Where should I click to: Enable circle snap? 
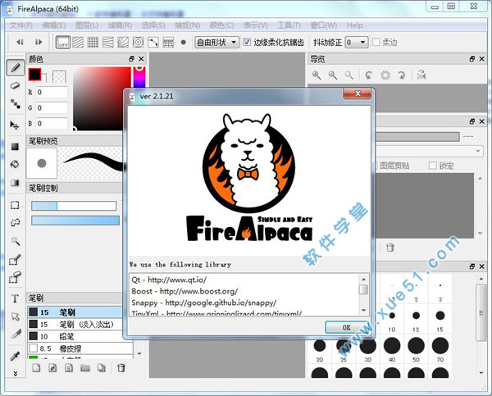pos(138,42)
